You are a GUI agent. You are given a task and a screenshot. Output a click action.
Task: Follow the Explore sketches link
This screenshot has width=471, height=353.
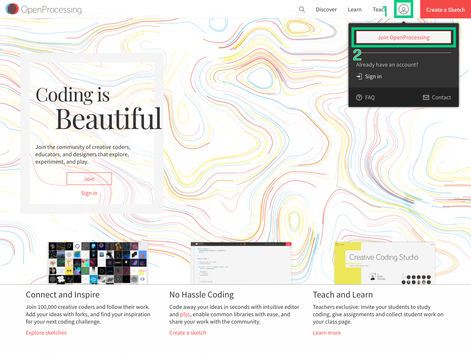pos(46,333)
